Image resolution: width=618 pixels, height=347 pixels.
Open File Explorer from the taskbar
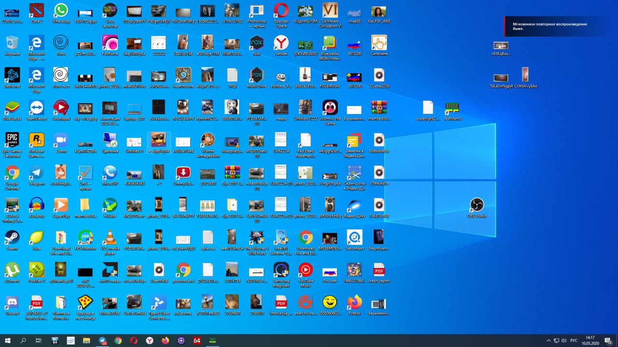point(86,340)
